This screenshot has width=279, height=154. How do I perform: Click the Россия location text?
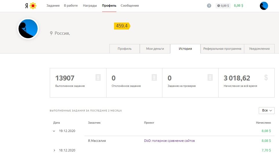click(62, 33)
